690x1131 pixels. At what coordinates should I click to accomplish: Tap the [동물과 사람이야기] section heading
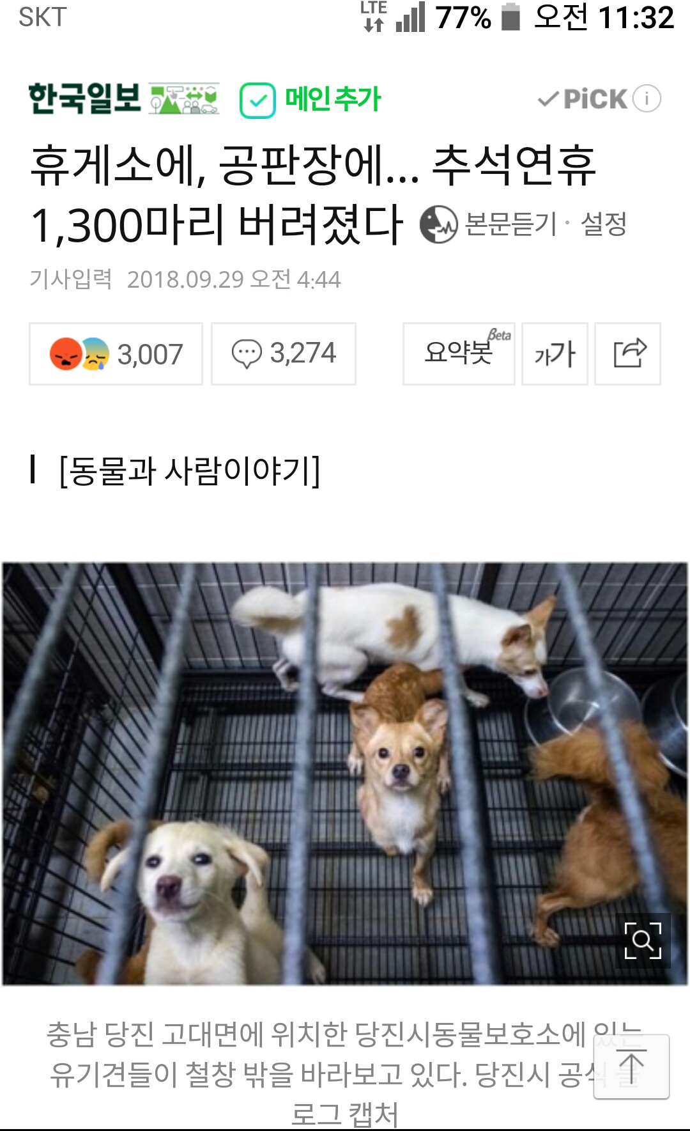[x=190, y=471]
